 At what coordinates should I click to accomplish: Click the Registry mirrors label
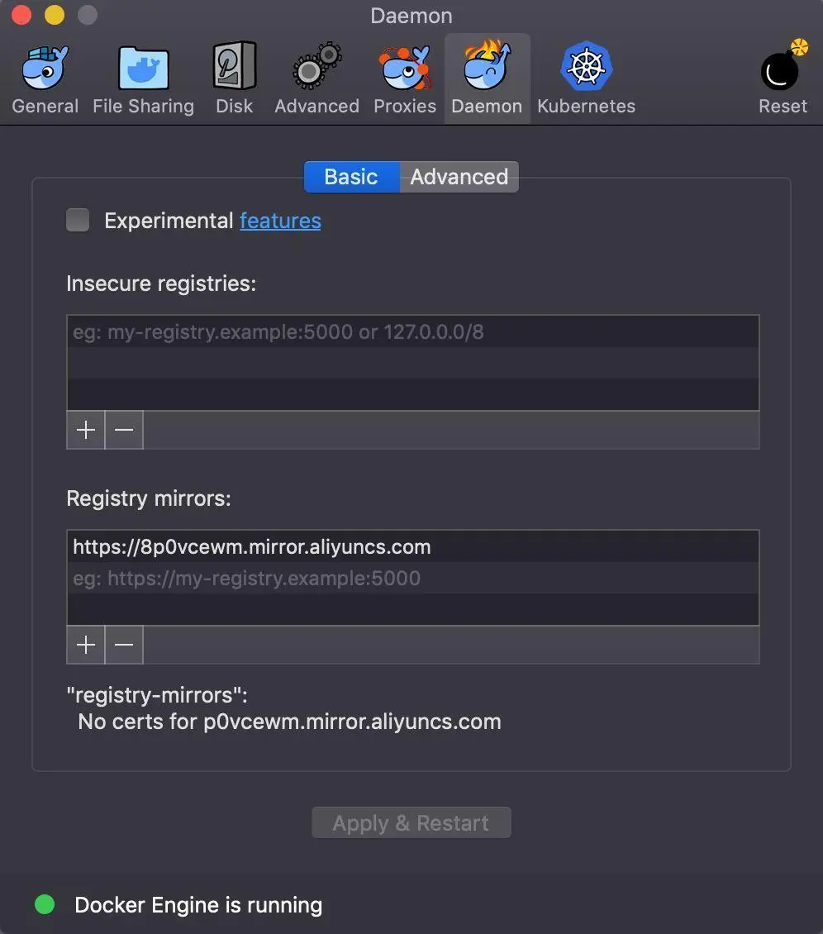pyautogui.click(x=149, y=498)
